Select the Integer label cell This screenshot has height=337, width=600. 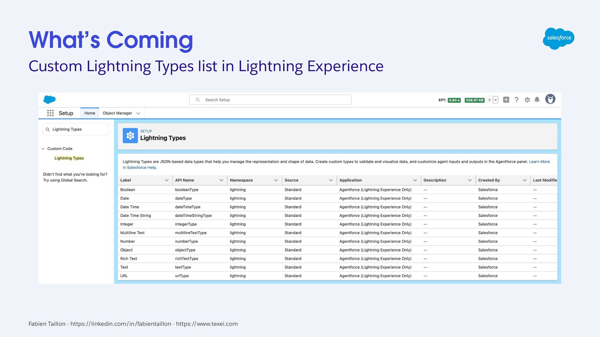click(127, 224)
